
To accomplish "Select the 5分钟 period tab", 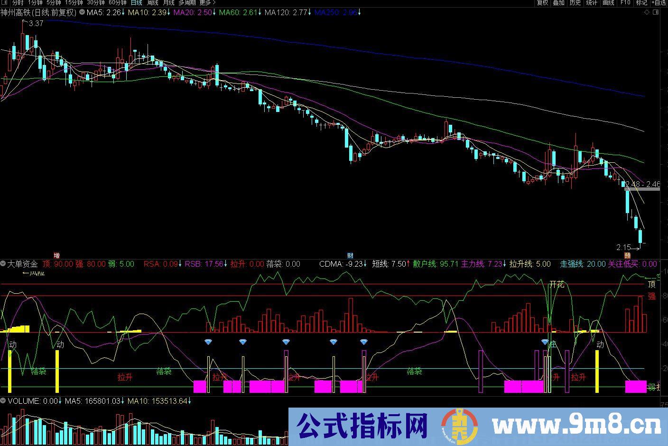I will (54, 3).
